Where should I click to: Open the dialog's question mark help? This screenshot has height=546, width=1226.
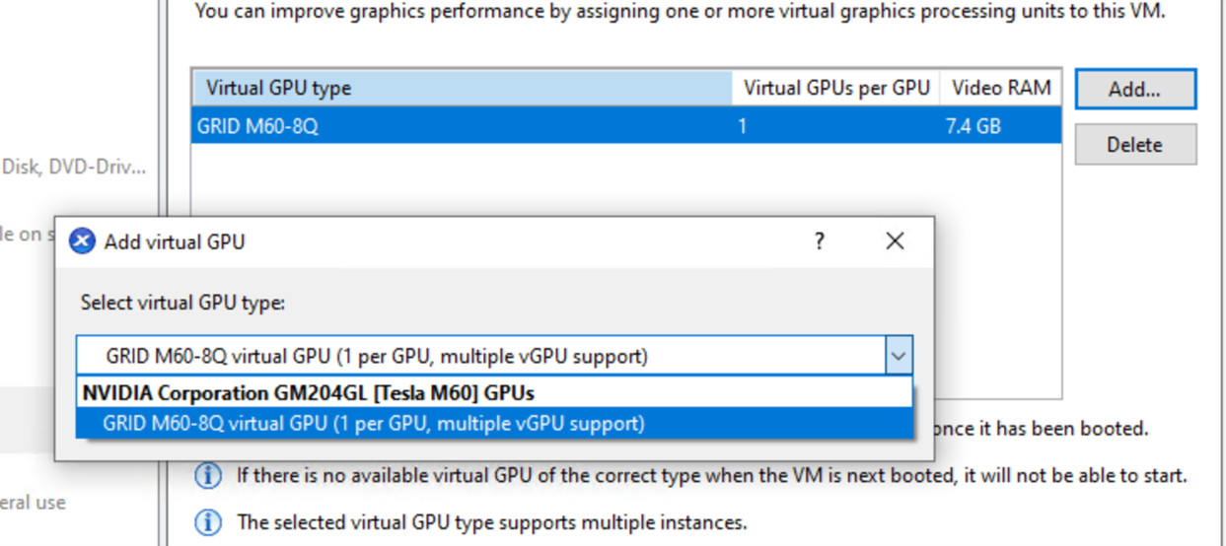[x=819, y=240]
